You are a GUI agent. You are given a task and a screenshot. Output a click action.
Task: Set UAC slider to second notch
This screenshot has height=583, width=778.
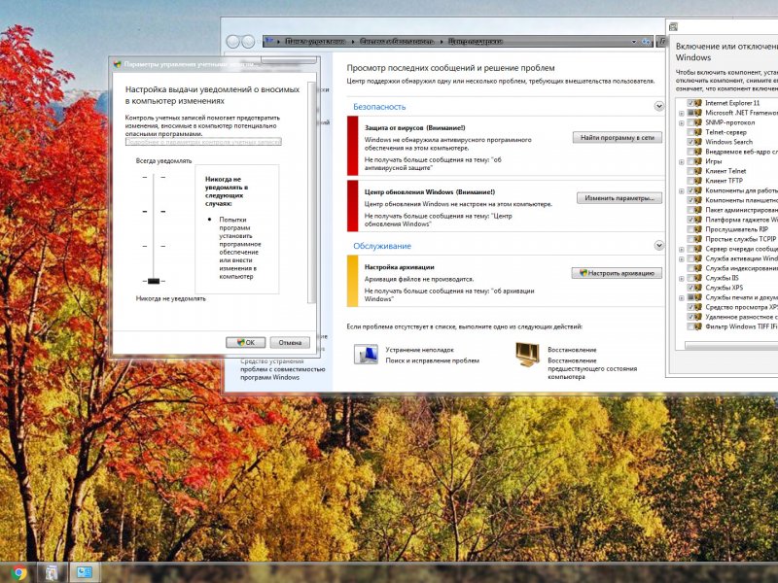(154, 212)
